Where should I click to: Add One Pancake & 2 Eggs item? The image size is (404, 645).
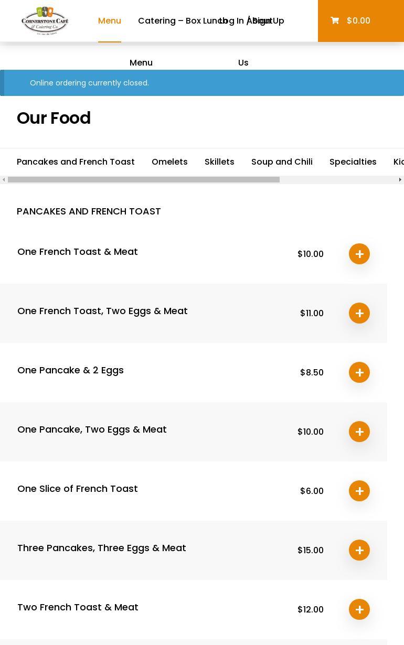(x=359, y=372)
